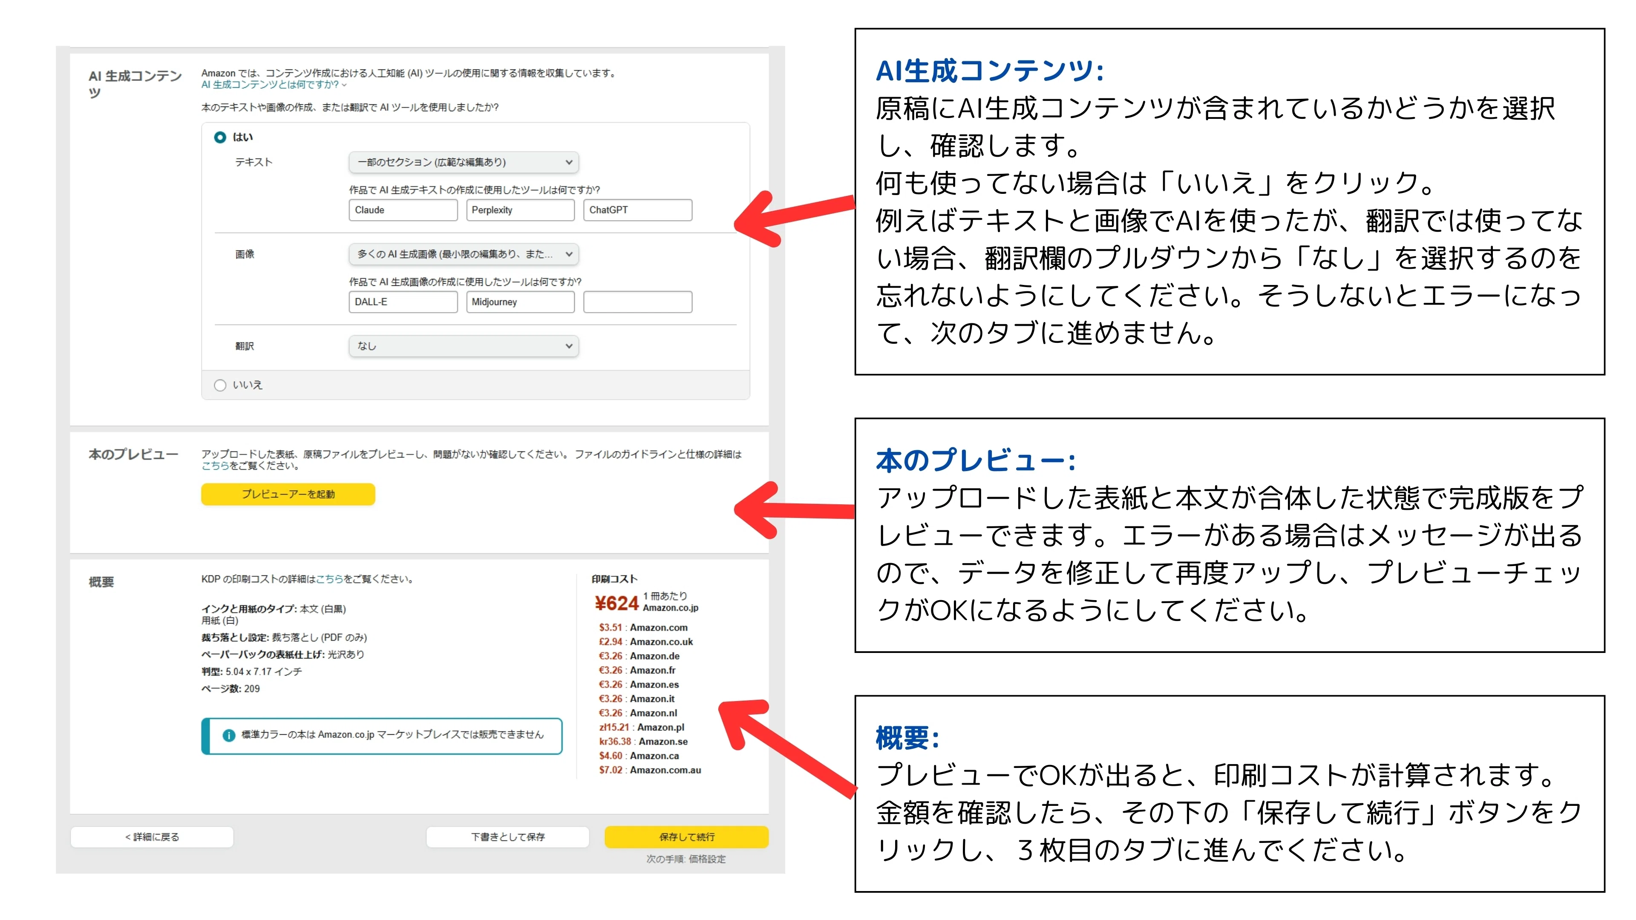Click the $3.51 : Amazon.com cost row
1636x920 pixels.
(643, 627)
